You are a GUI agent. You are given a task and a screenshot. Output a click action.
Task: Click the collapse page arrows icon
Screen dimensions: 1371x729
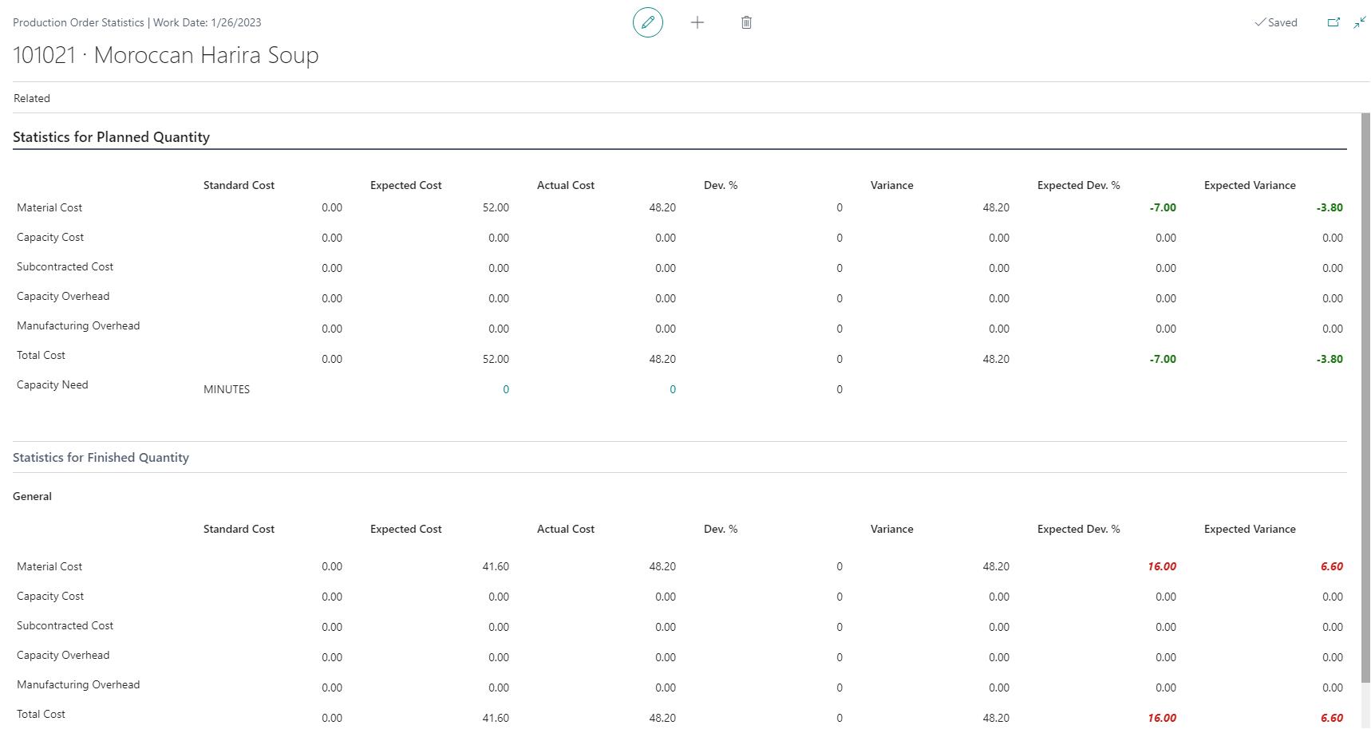(1359, 22)
